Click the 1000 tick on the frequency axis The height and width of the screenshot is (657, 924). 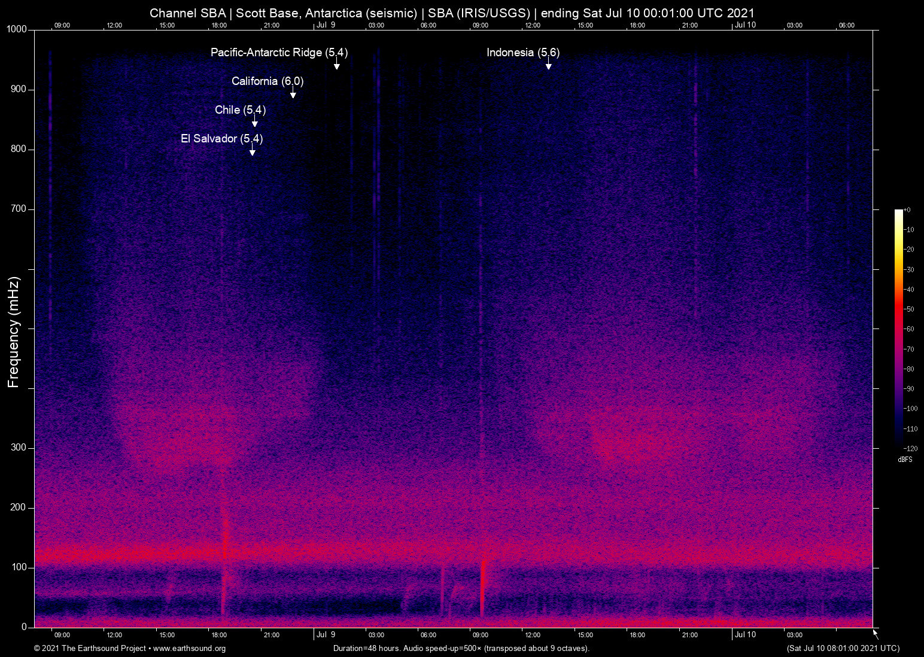16,29
